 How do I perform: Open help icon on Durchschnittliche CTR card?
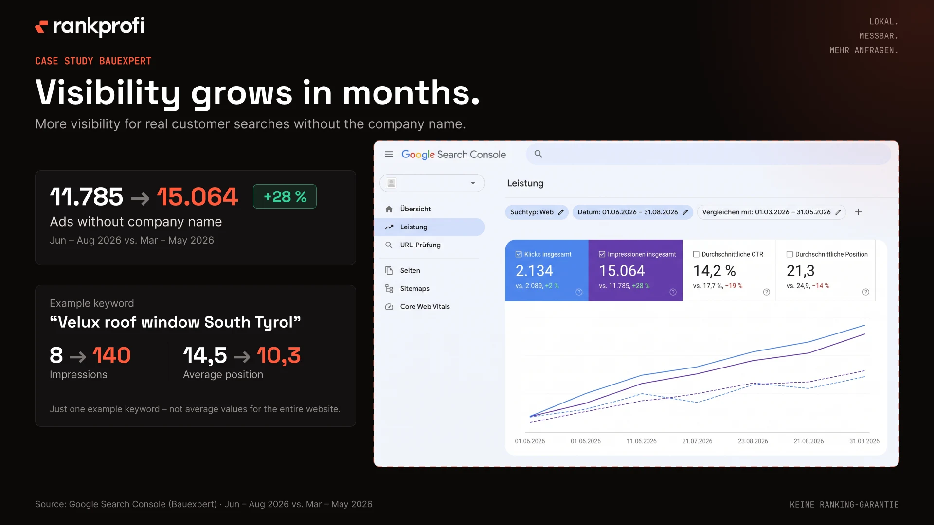[x=766, y=292]
